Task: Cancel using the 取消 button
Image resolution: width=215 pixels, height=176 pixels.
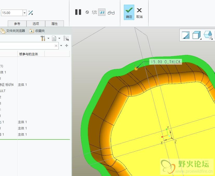Action: 139,13
